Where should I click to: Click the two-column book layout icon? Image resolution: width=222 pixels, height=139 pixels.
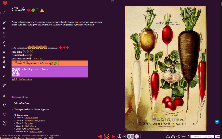(130, 136)
